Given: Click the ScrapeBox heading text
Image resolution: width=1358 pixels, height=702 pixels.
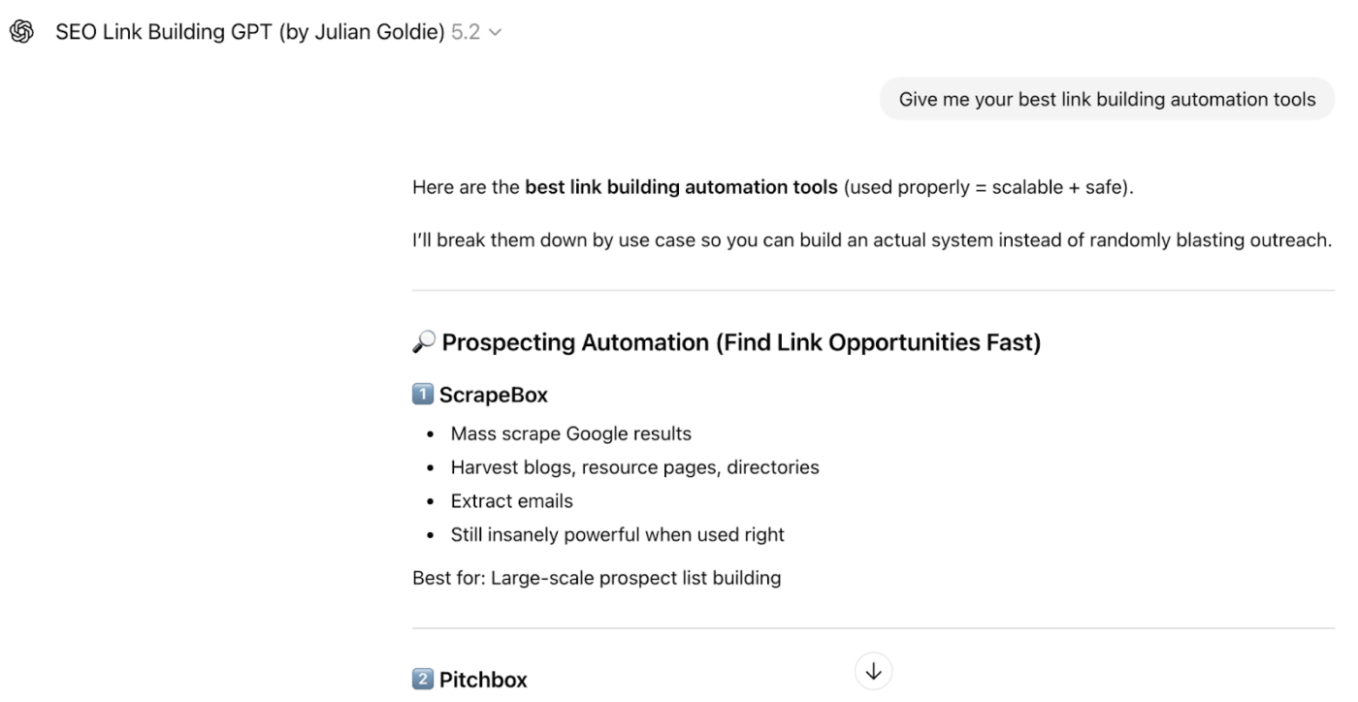Looking at the screenshot, I should coord(494,394).
